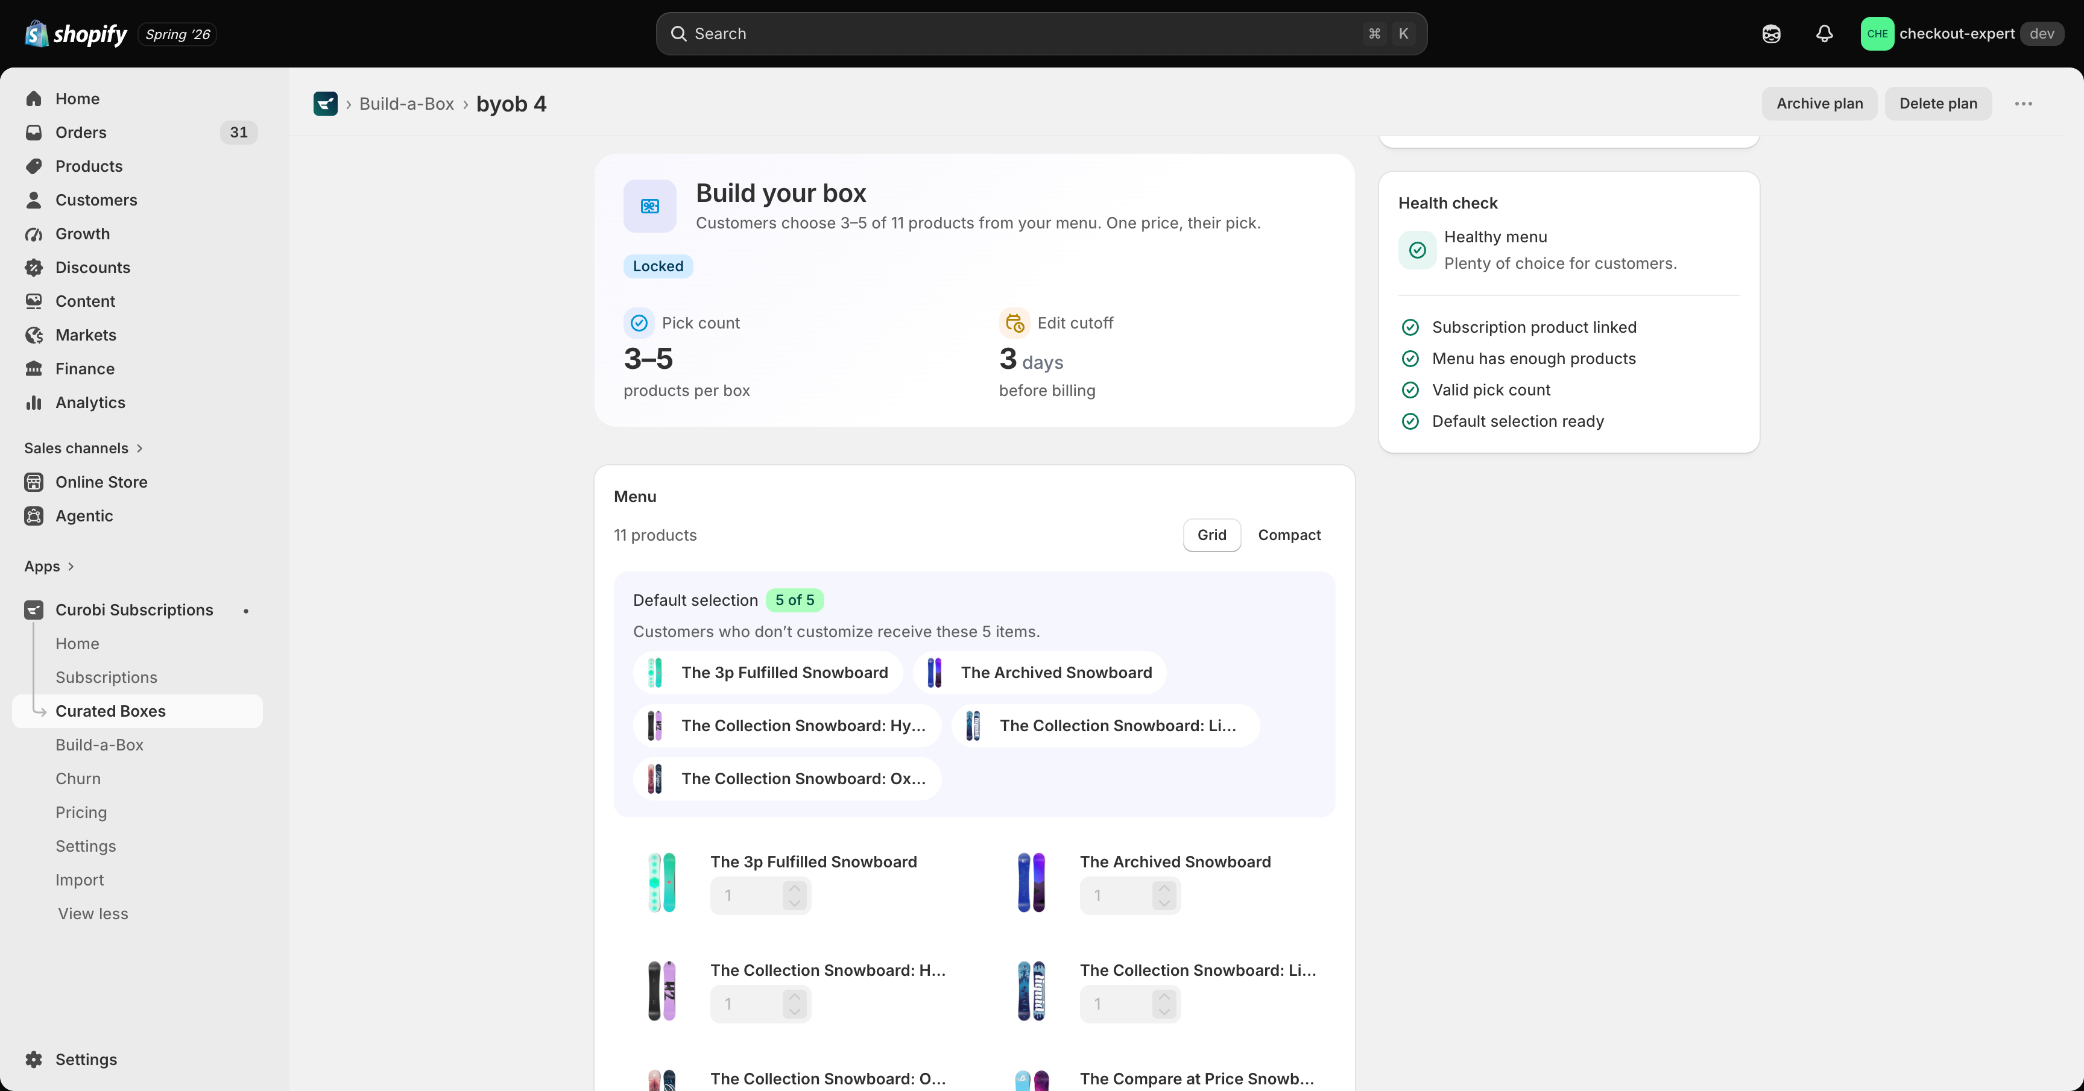This screenshot has height=1091, width=2084.
Task: Click the Agentic channel icon
Action: pyautogui.click(x=34, y=516)
